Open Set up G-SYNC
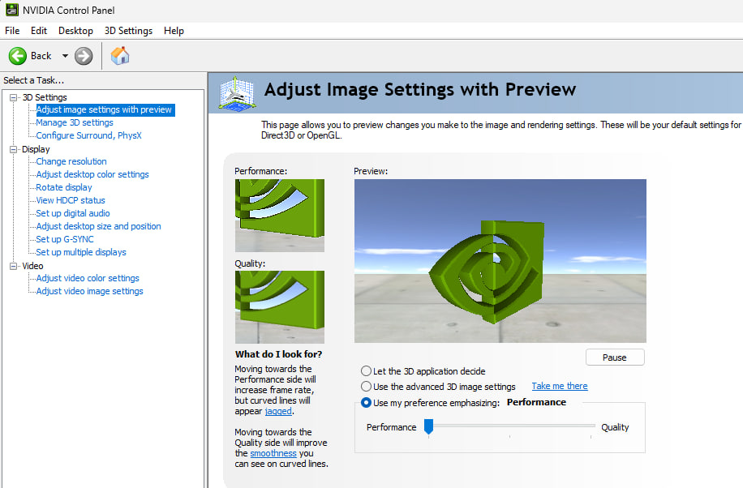Image resolution: width=743 pixels, height=488 pixels. [65, 239]
